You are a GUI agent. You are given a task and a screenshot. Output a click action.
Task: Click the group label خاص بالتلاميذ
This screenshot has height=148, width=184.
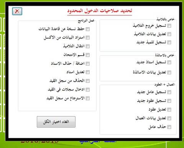coord(165,19)
